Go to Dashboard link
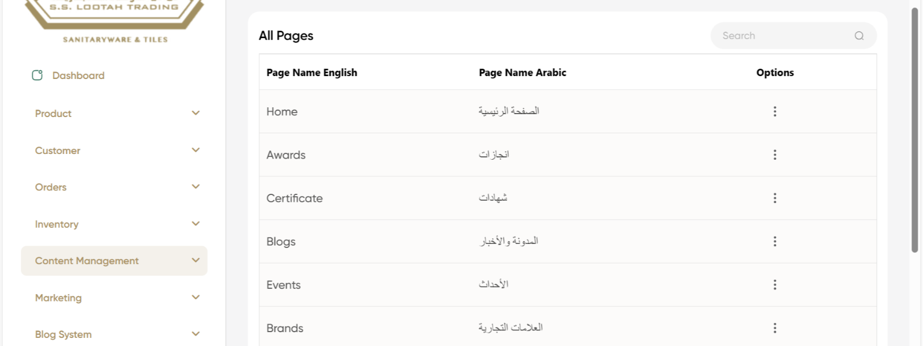 [x=78, y=76]
